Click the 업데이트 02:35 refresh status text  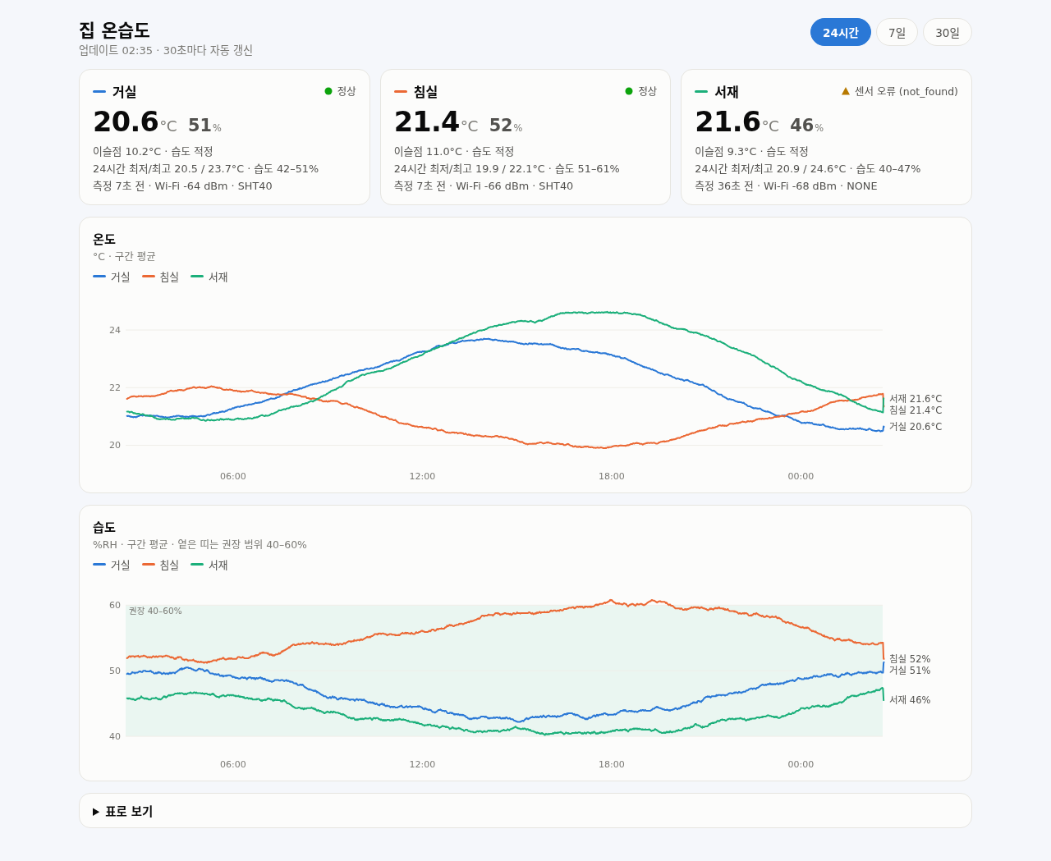click(166, 50)
